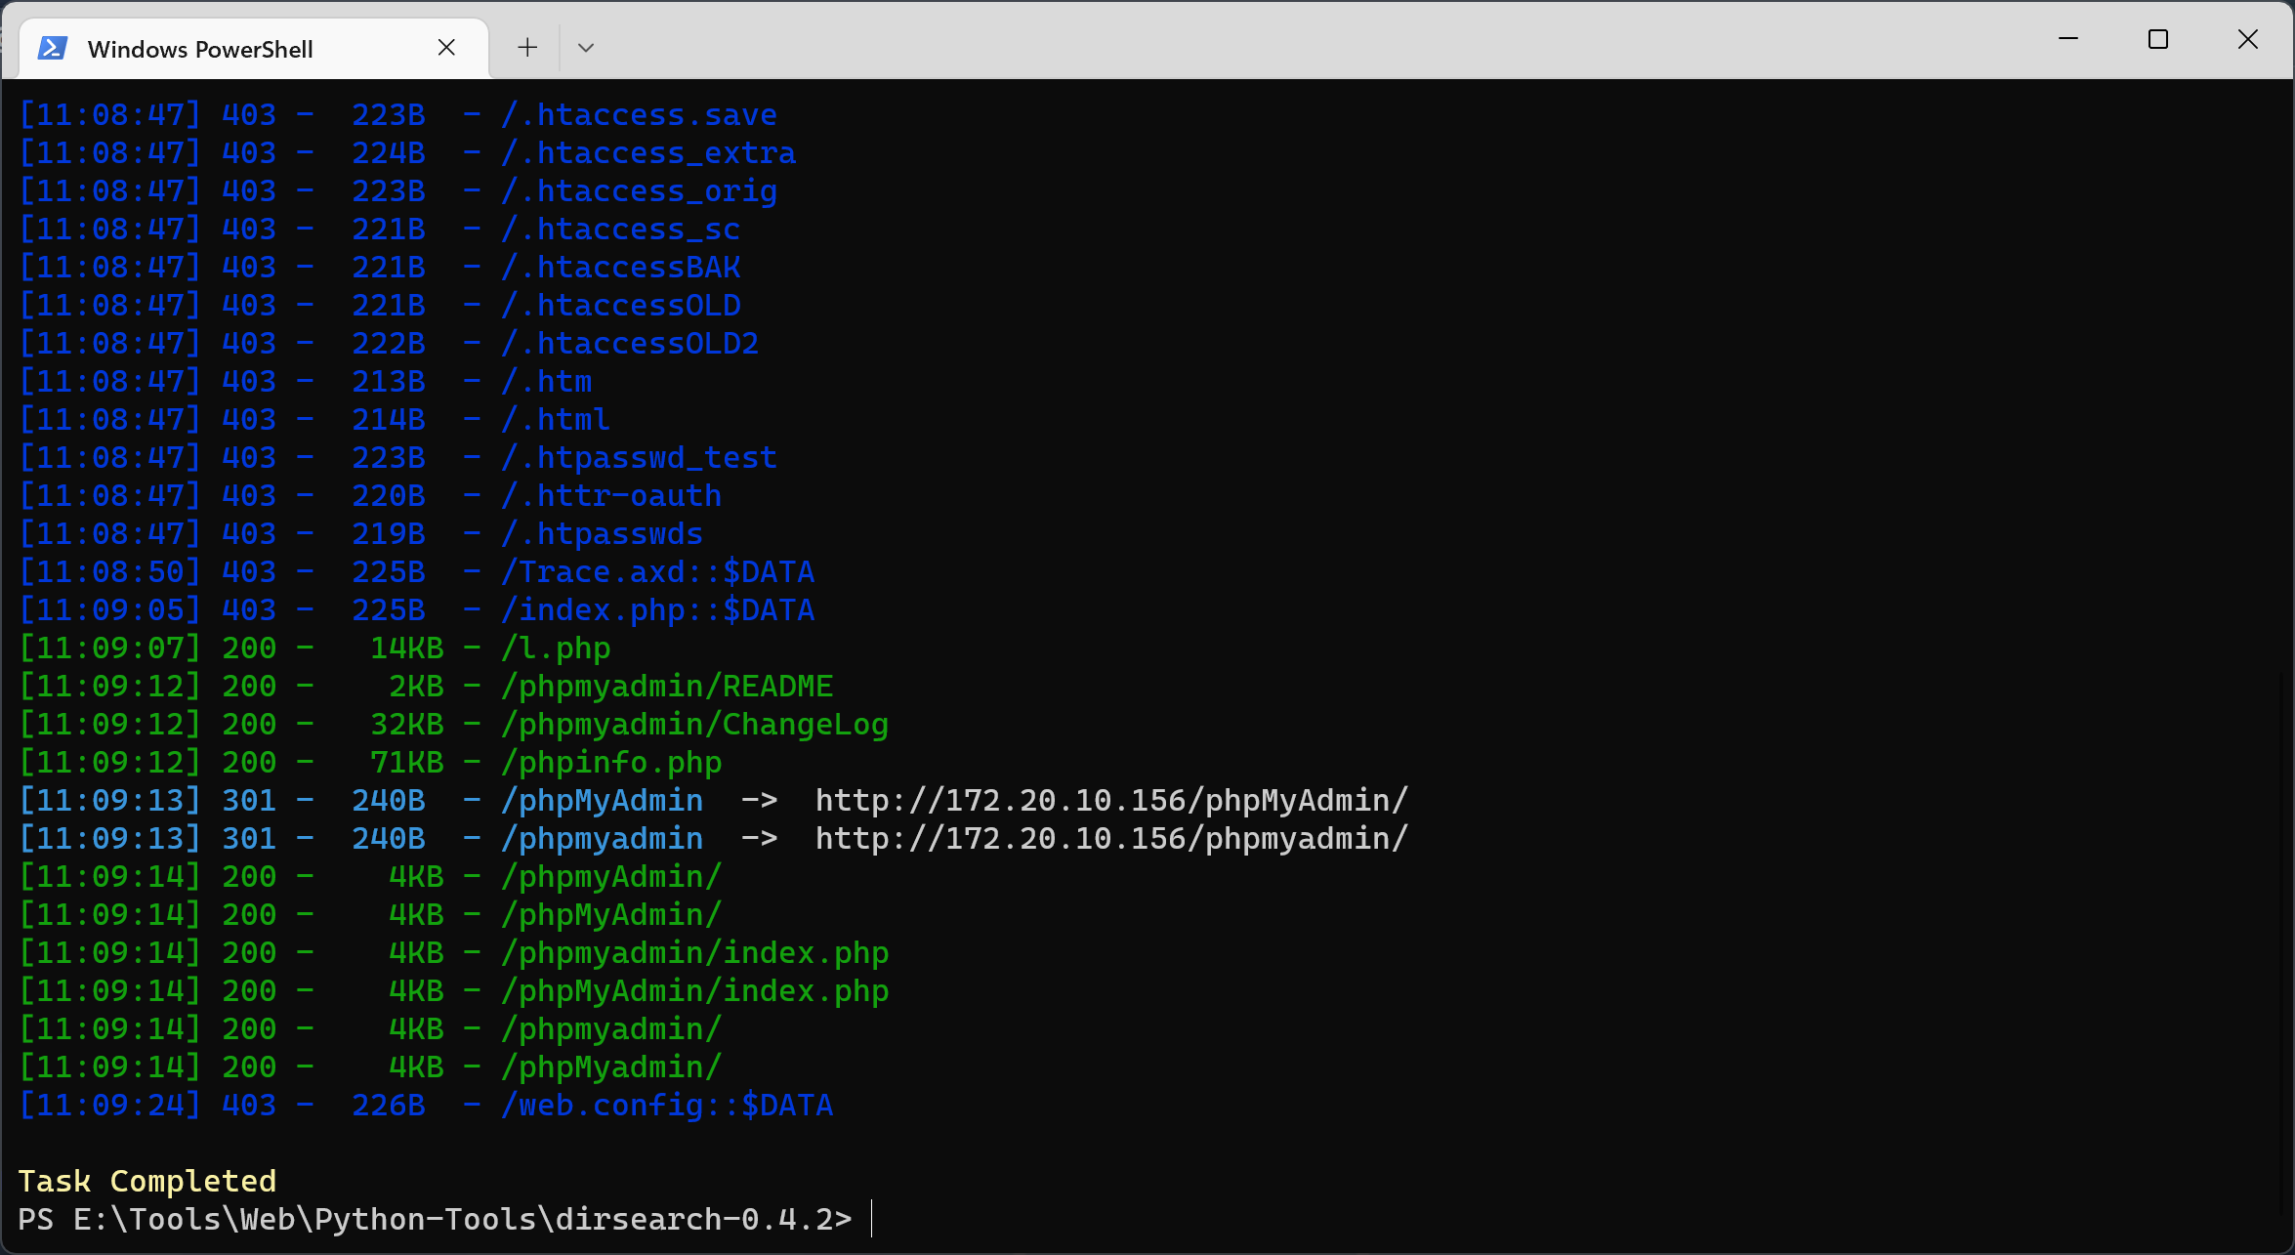2295x1255 pixels.
Task: Click the /phpmyadmin/ChangeLog path
Action: tap(693, 725)
